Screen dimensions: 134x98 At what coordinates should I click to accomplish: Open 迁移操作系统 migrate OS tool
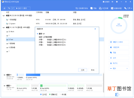[82, 8]
